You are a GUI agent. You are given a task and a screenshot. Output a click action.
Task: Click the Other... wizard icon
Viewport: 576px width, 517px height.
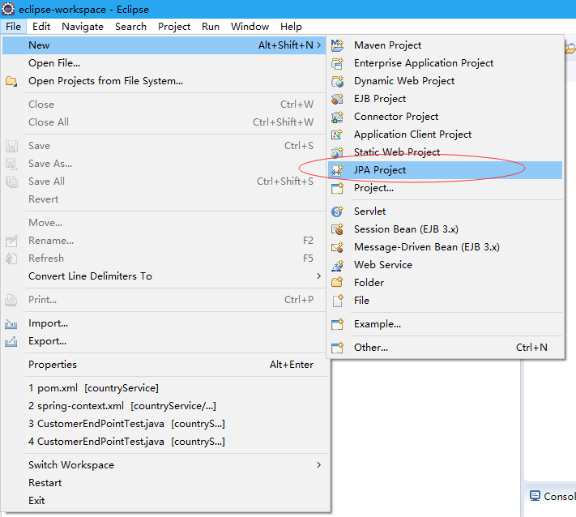(x=337, y=348)
